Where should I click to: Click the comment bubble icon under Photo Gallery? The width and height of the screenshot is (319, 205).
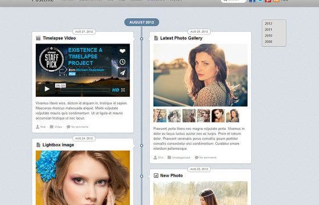(197, 157)
